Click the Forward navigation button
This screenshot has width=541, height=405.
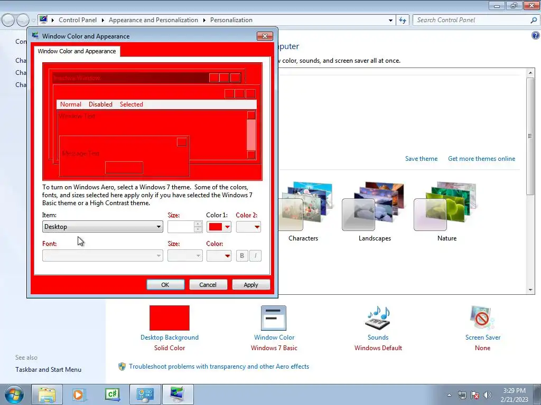(x=23, y=21)
